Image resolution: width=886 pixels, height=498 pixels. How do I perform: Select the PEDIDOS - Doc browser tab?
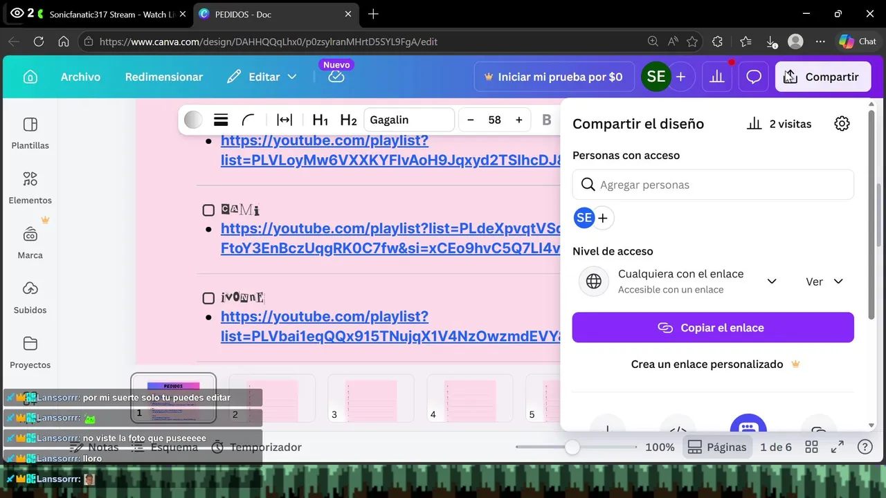(275, 14)
